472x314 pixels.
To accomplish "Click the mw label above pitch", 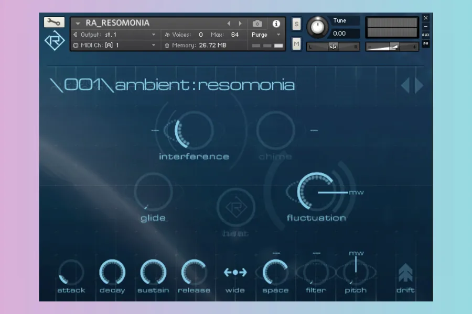I will pyautogui.click(x=356, y=253).
